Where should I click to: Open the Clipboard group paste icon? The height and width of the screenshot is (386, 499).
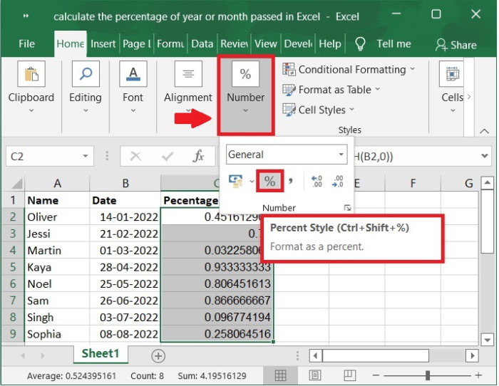[31, 74]
